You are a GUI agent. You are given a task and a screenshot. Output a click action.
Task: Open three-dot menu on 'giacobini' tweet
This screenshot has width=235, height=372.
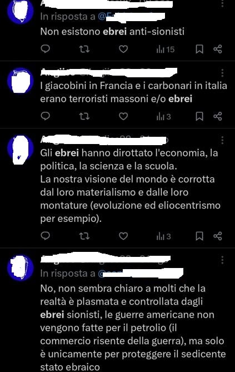[x=222, y=73]
